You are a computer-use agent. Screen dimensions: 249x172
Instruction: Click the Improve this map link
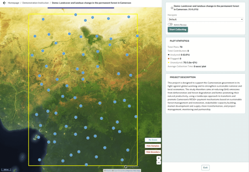point(133,171)
